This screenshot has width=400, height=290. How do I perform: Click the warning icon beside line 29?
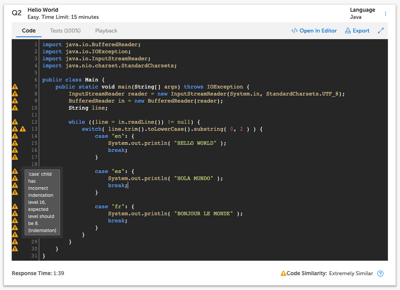click(15, 242)
